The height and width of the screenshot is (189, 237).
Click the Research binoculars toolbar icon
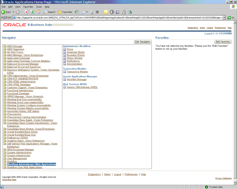pyautogui.click(x=118, y=12)
